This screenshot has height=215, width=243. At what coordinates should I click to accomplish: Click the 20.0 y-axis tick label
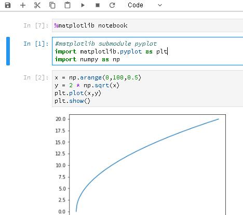pos(61,119)
